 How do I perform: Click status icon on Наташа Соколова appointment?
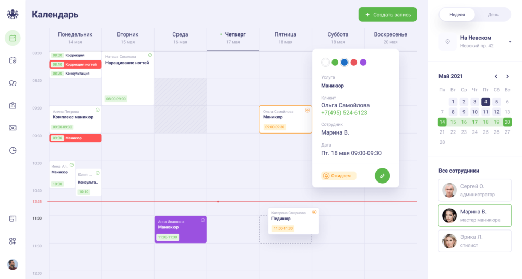pos(150,55)
